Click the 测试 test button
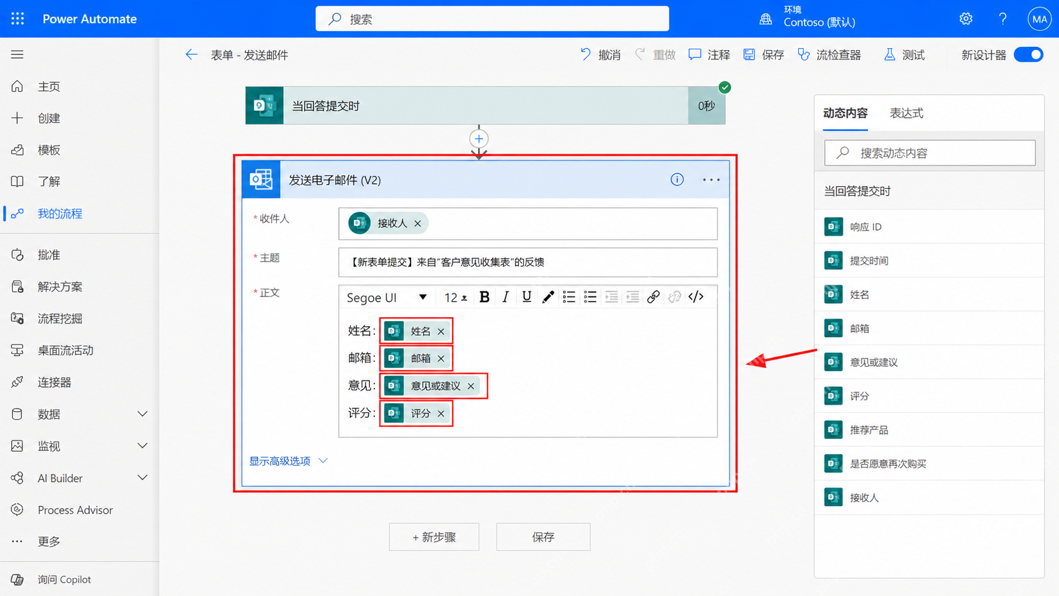The height and width of the screenshot is (596, 1059). [x=904, y=55]
